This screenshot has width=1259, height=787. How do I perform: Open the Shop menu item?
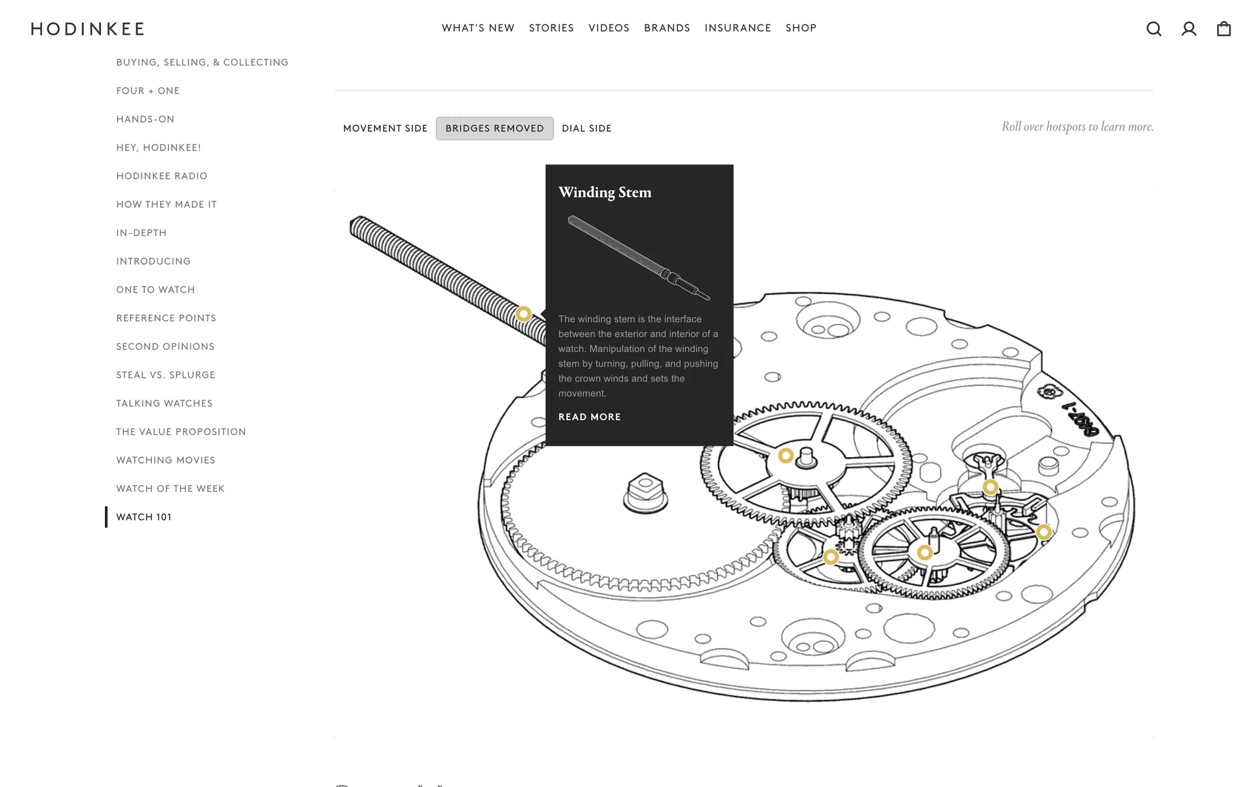[x=801, y=28]
